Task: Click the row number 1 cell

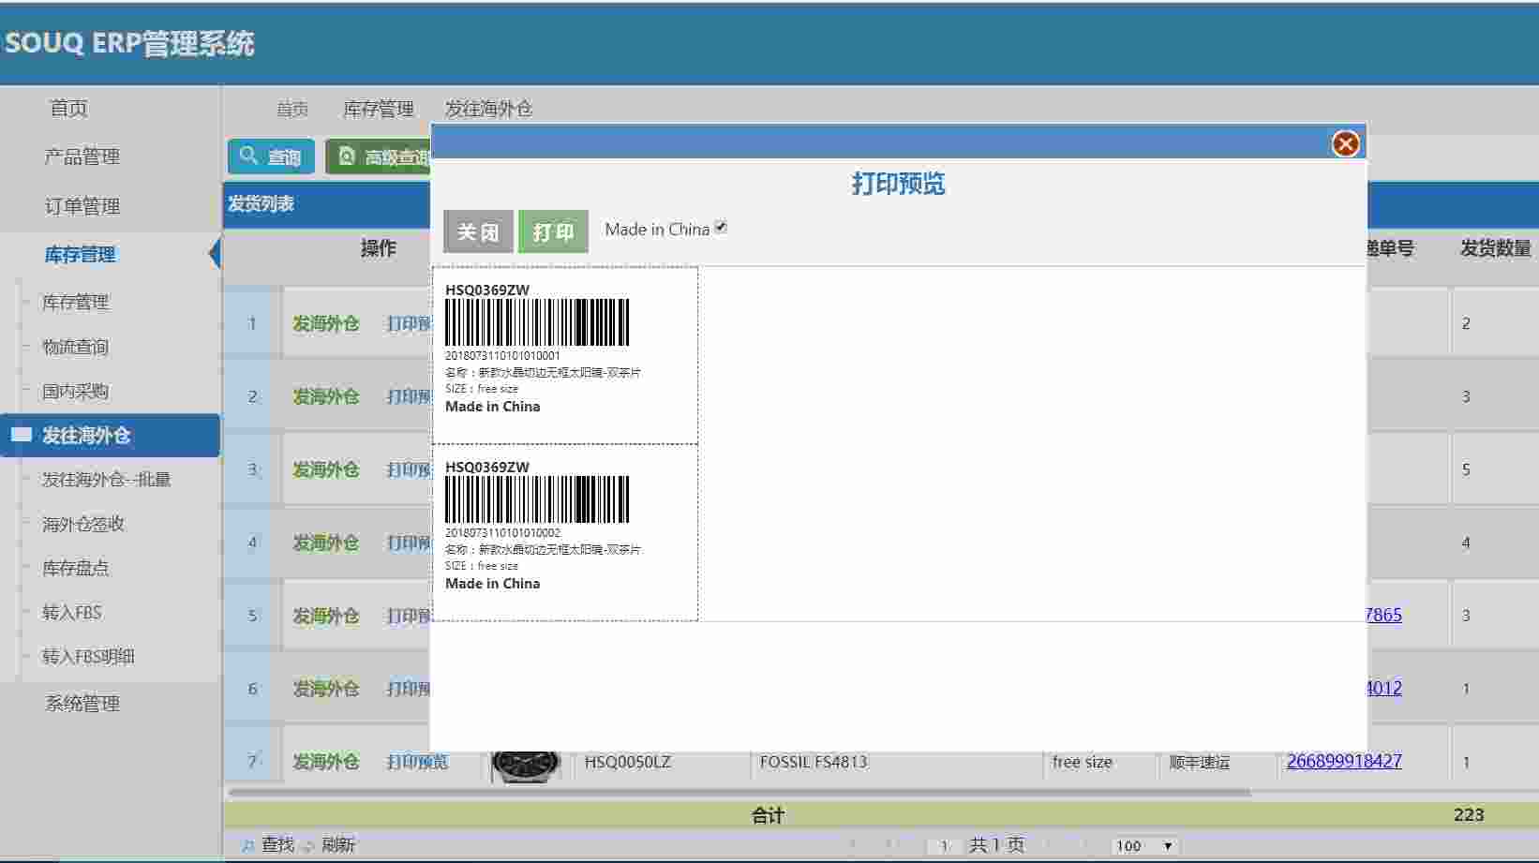Action: [252, 323]
